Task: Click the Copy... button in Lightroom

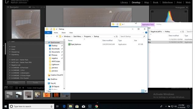Action: tap(16, 83)
